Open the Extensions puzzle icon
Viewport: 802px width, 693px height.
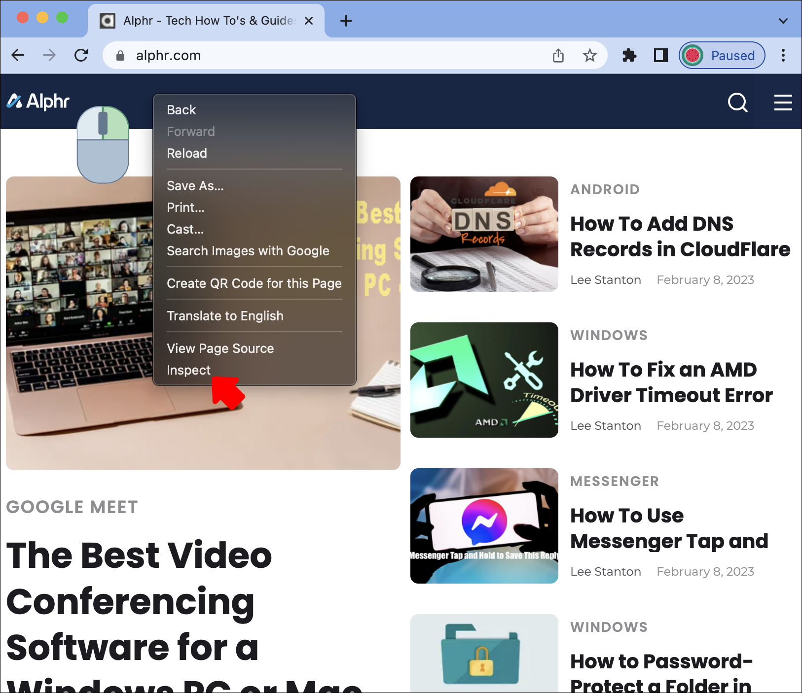click(x=629, y=55)
